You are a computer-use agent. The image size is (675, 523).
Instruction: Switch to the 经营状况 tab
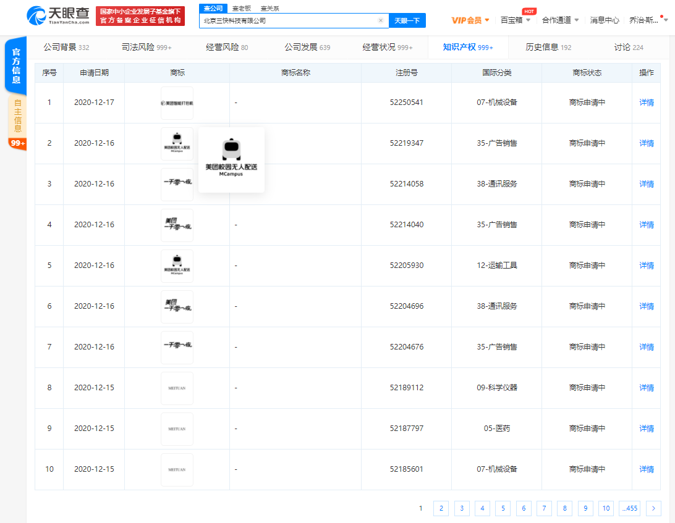pos(387,48)
